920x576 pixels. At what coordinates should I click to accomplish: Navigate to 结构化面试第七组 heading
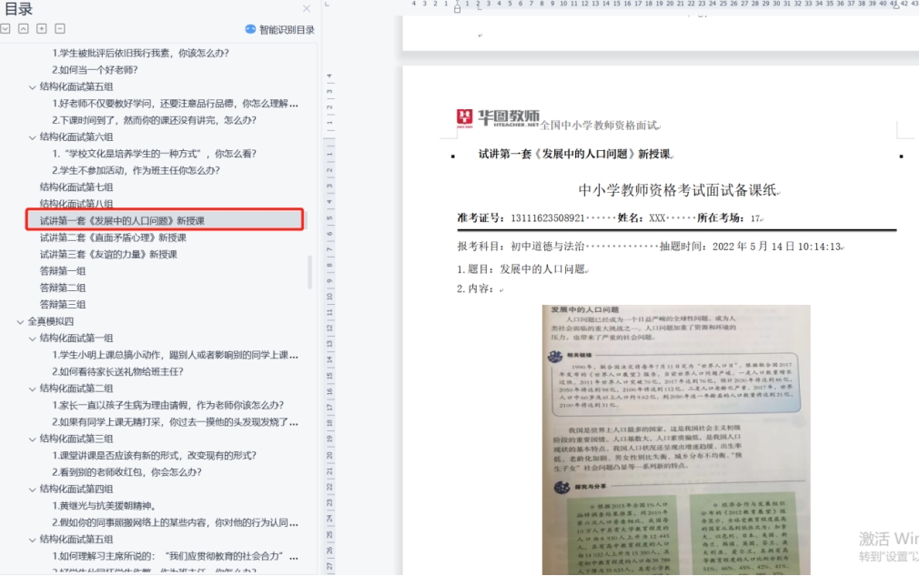(x=76, y=187)
